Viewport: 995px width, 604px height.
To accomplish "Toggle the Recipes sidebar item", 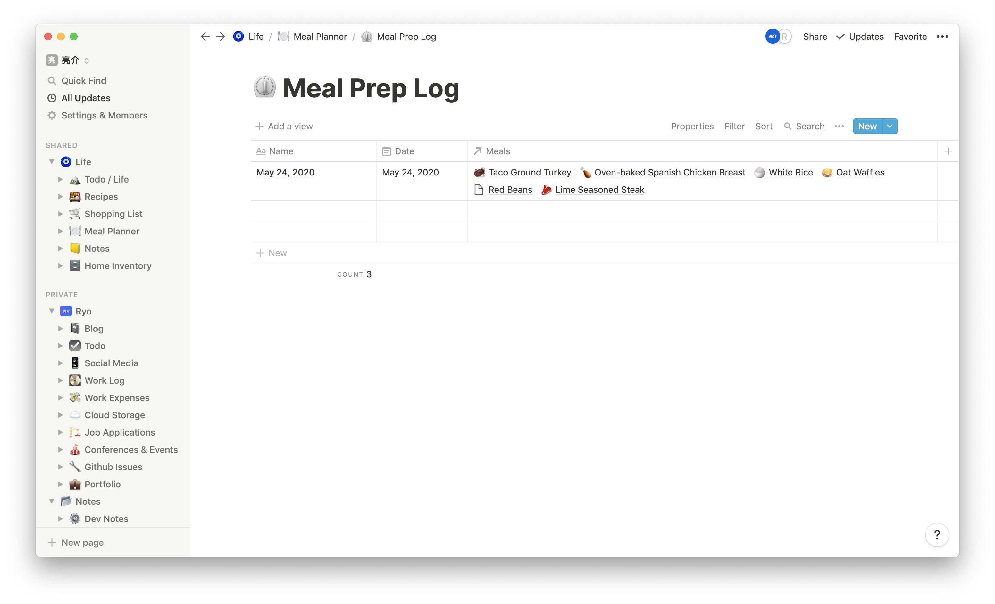I will click(61, 197).
